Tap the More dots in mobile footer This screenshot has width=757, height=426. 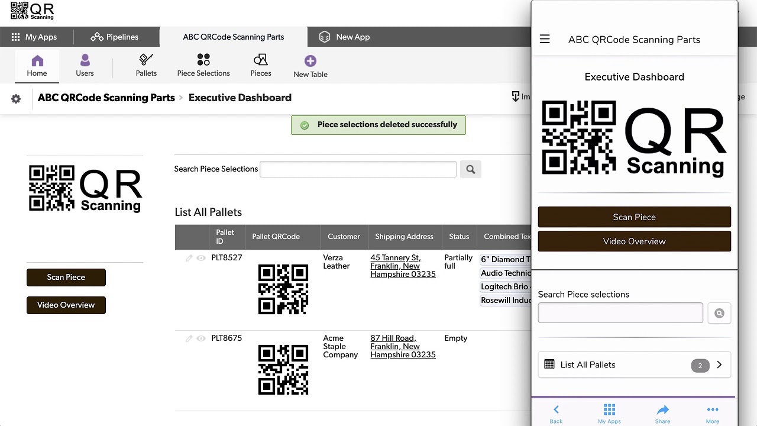(x=713, y=414)
